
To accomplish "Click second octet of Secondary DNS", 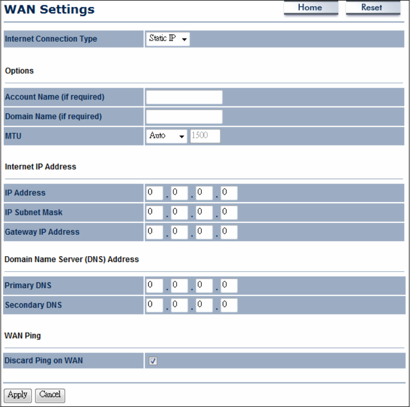I will pyautogui.click(x=179, y=305).
